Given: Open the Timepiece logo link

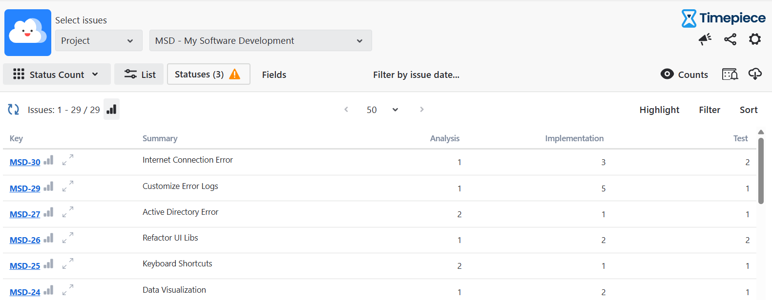Looking at the screenshot, I should (x=723, y=18).
